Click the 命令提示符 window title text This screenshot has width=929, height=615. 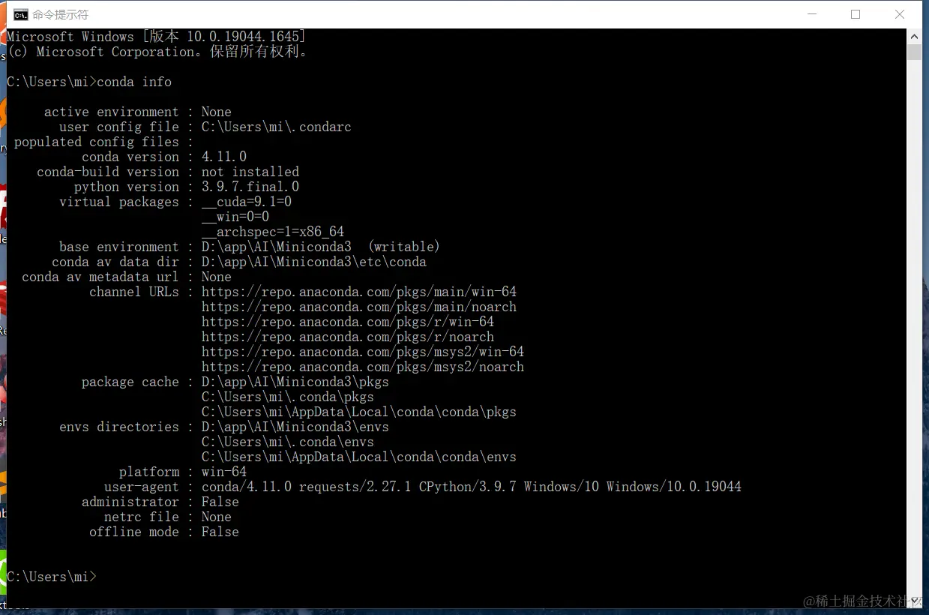pos(60,14)
